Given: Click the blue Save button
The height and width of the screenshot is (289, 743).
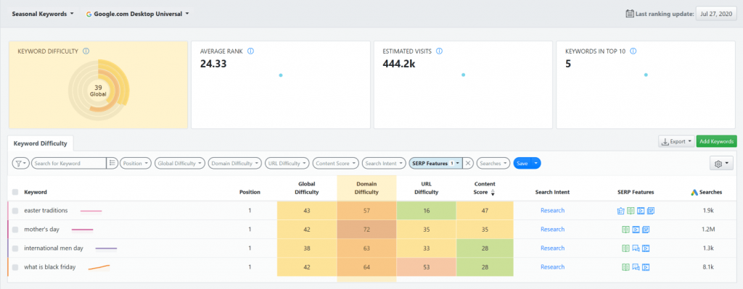Looking at the screenshot, I should click(522, 163).
